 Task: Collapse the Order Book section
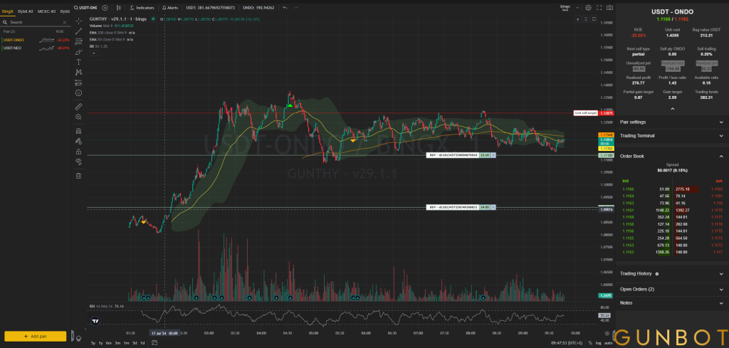point(672,156)
